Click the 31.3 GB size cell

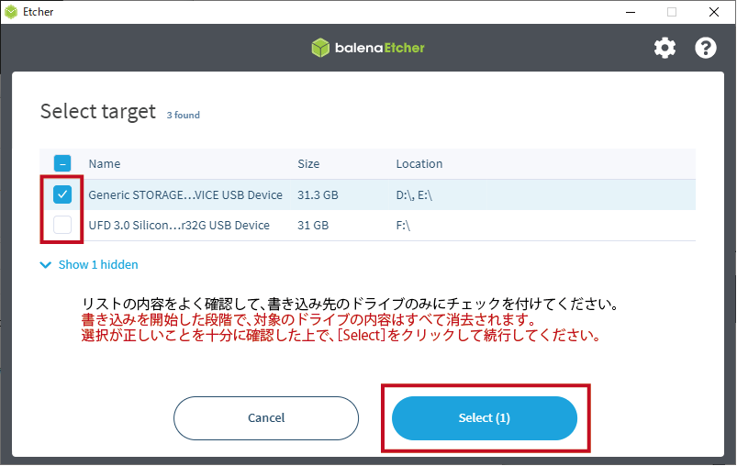tap(318, 195)
